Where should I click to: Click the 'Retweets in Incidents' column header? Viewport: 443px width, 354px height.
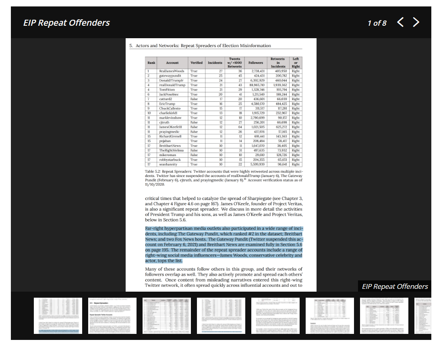click(x=278, y=63)
